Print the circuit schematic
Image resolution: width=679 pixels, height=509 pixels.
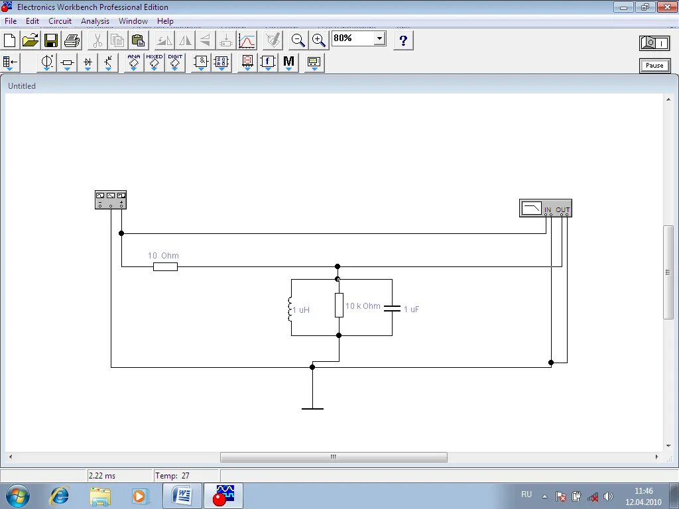point(72,40)
